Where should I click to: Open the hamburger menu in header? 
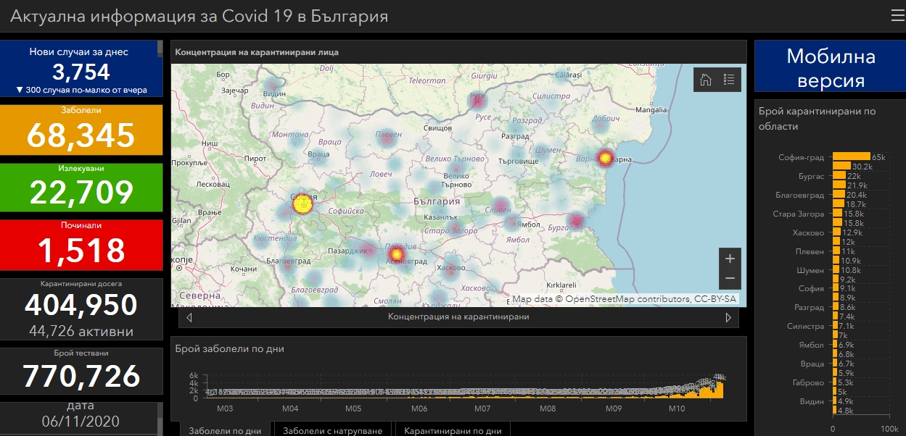897,16
